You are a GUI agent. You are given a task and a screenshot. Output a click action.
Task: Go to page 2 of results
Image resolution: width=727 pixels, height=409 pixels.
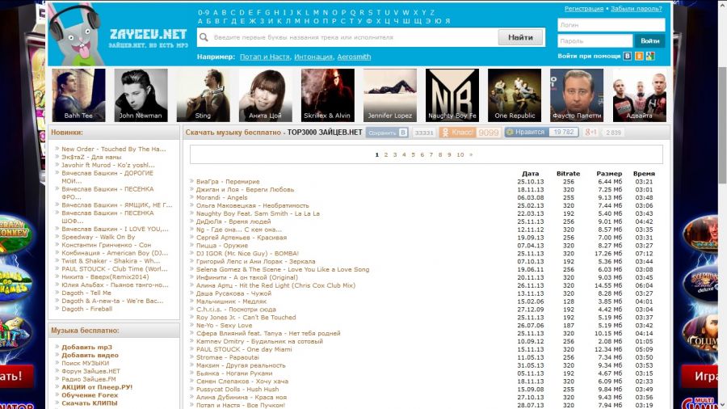click(386, 154)
